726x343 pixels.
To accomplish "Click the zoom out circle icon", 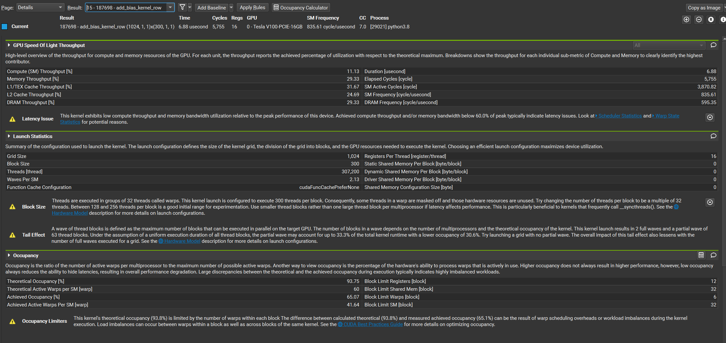I will pyautogui.click(x=699, y=20).
